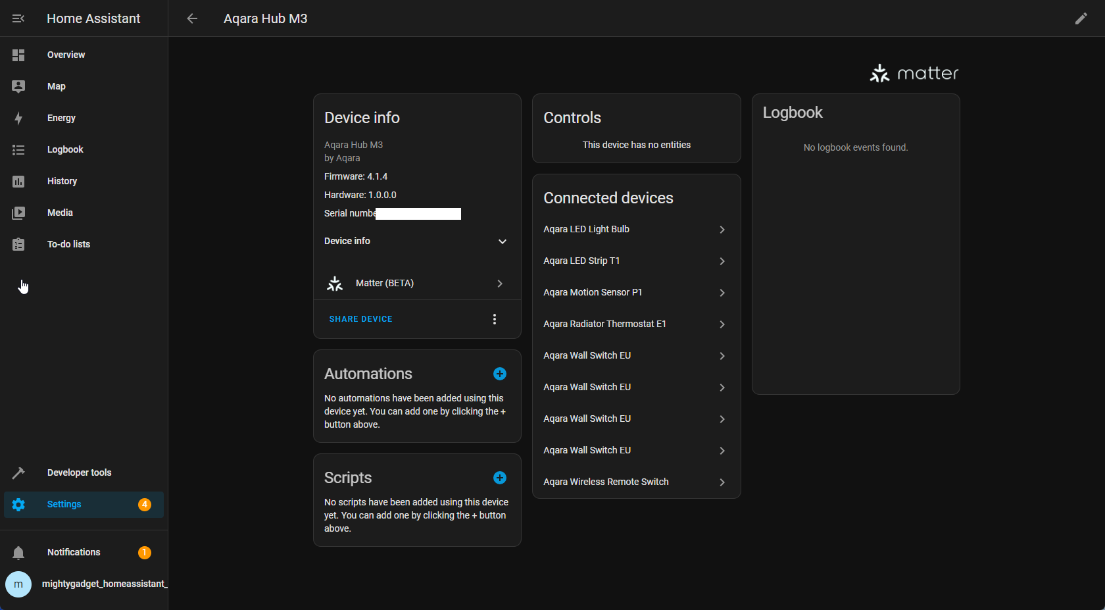Click the user profile avatar
The height and width of the screenshot is (610, 1105).
[x=18, y=584]
